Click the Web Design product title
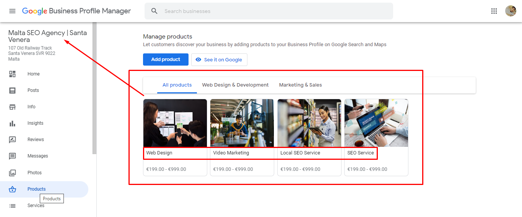Viewport: 522px width, 217px height. point(159,153)
